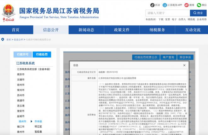Click the 国家税务总局江苏省税务局 site title
The image size is (208, 135).
(59, 11)
